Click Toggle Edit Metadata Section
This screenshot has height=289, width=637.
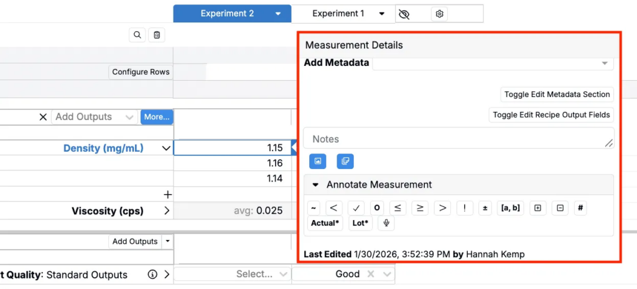point(557,94)
